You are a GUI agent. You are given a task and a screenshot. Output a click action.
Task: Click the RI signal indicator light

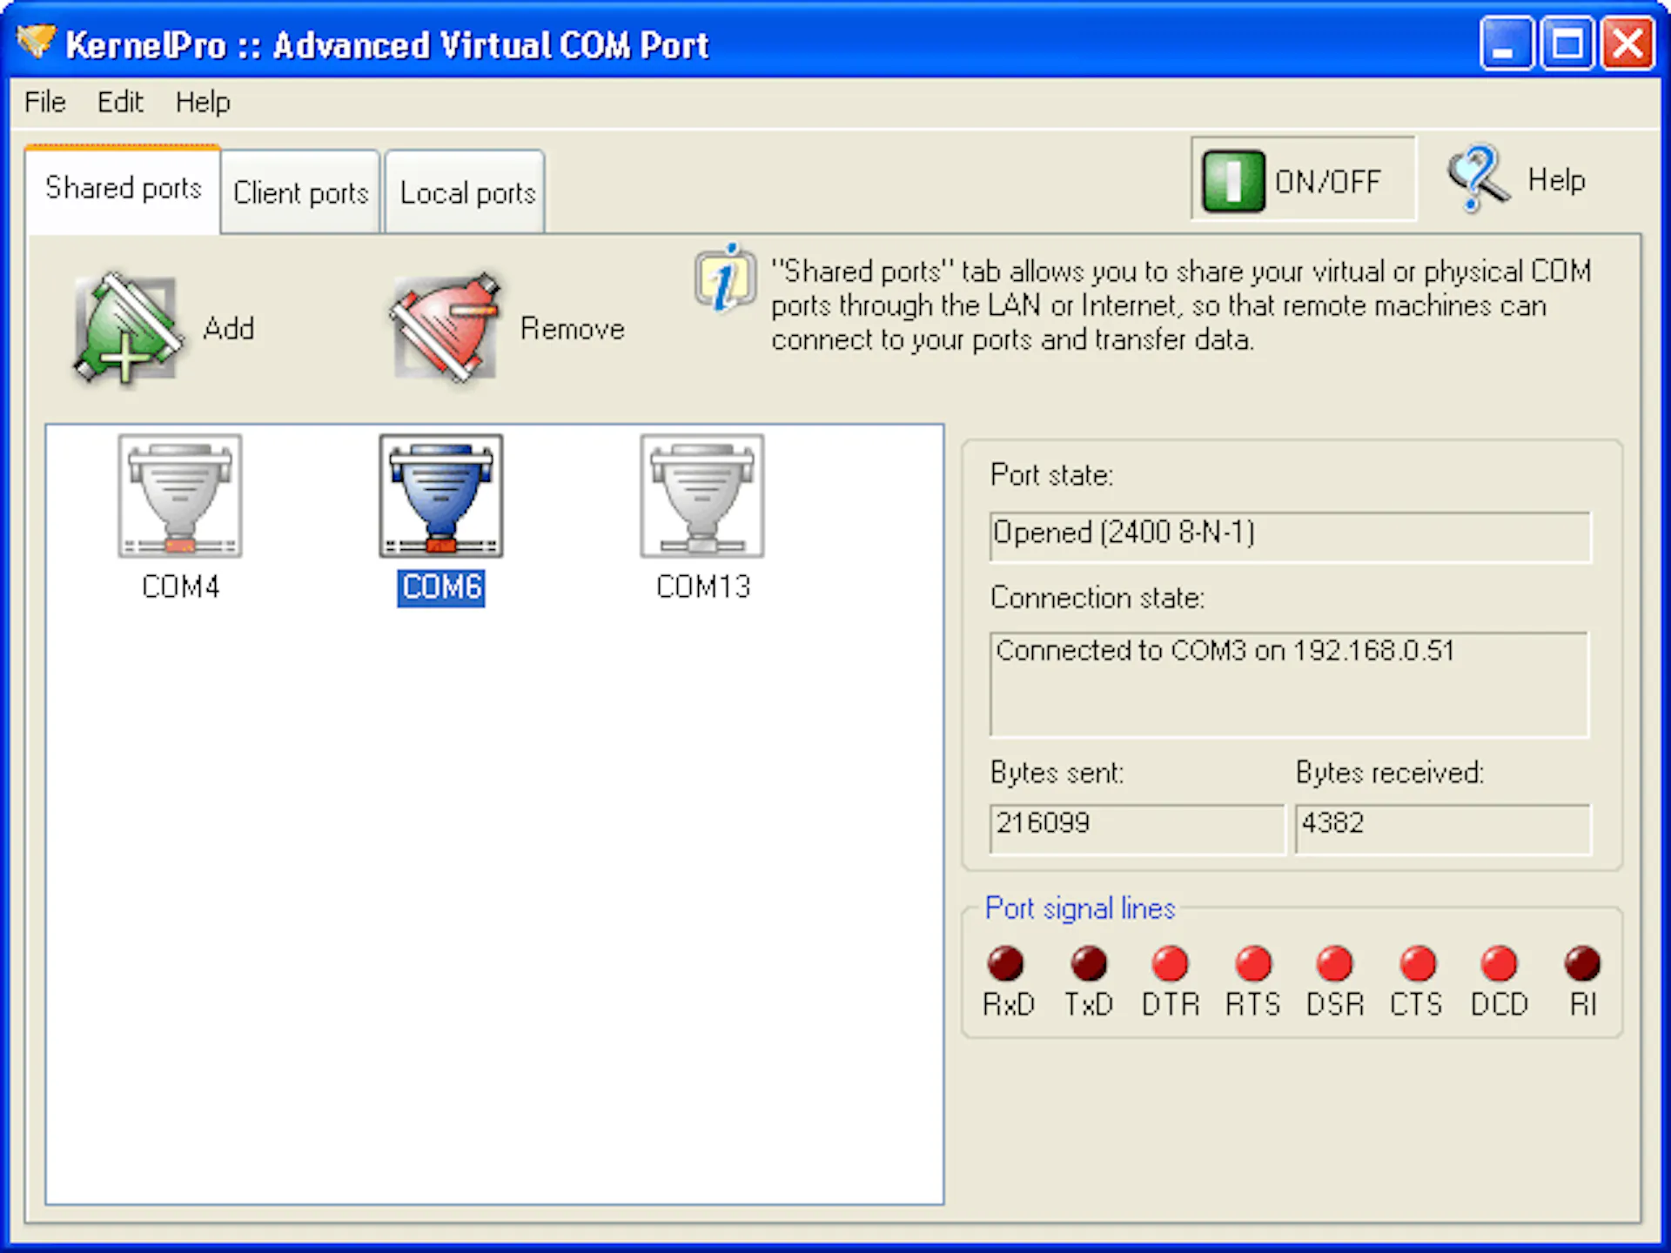pos(1582,963)
